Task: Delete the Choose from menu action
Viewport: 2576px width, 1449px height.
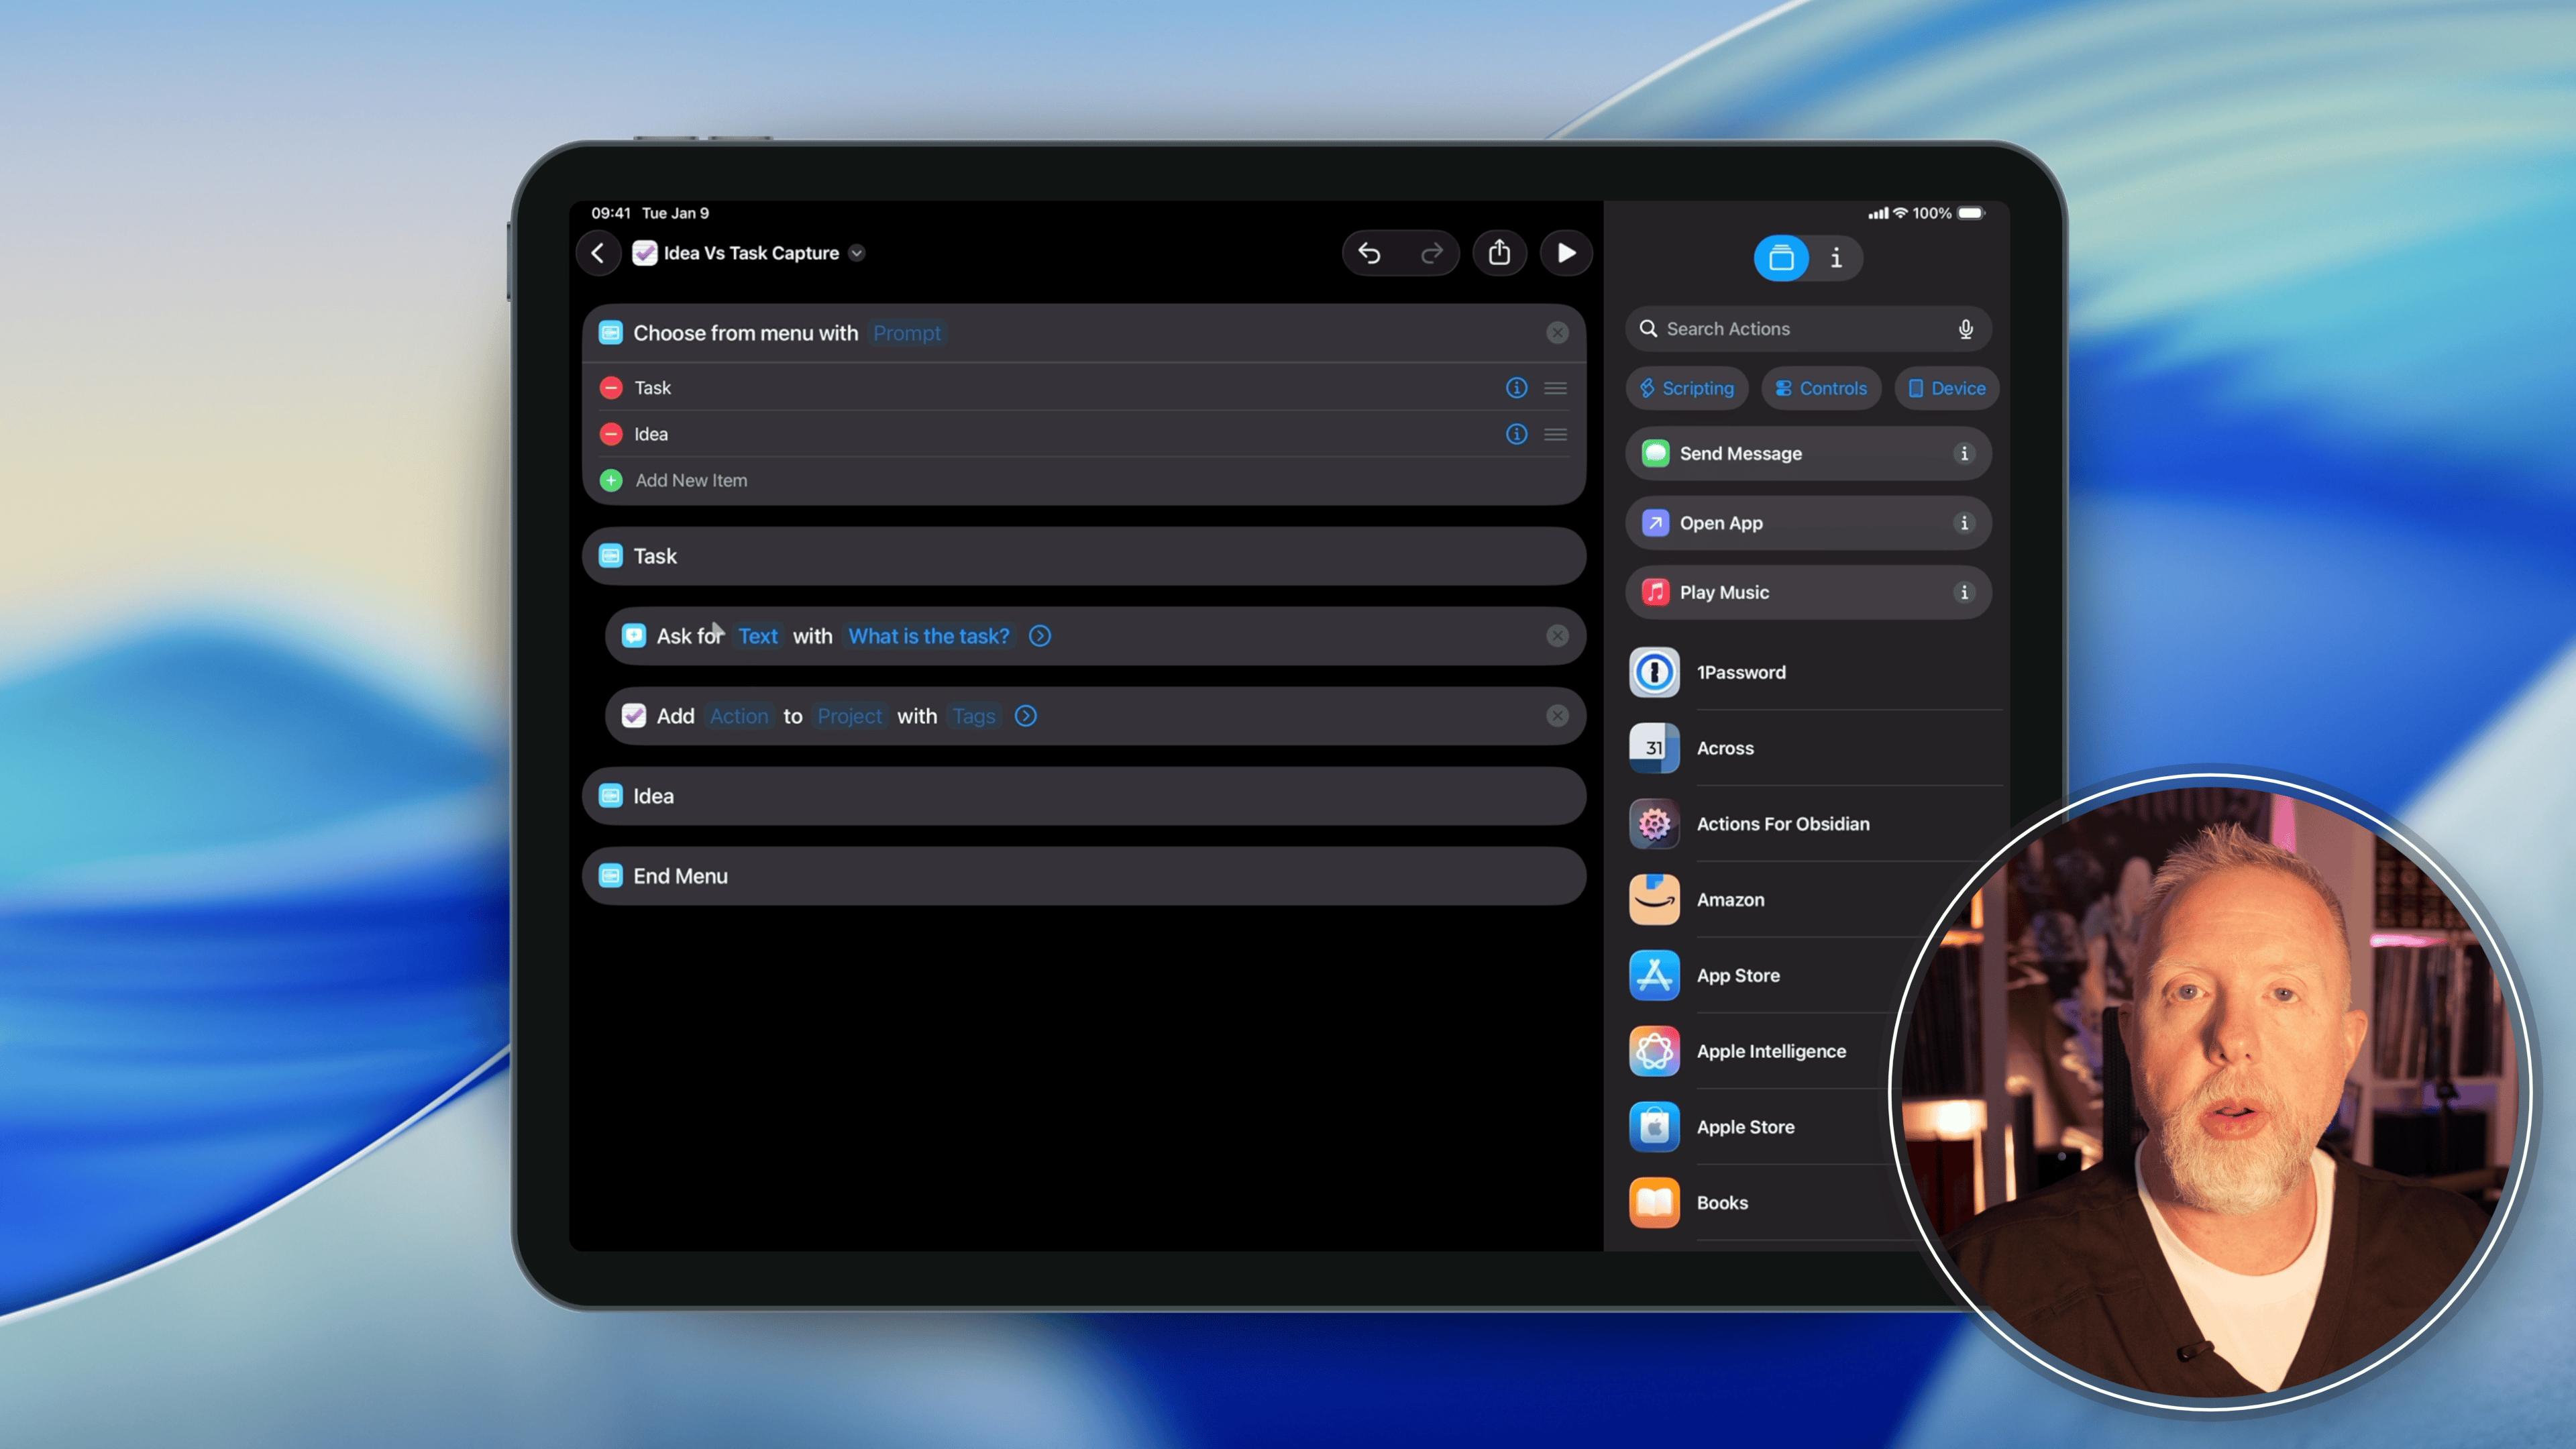Action: (1557, 333)
